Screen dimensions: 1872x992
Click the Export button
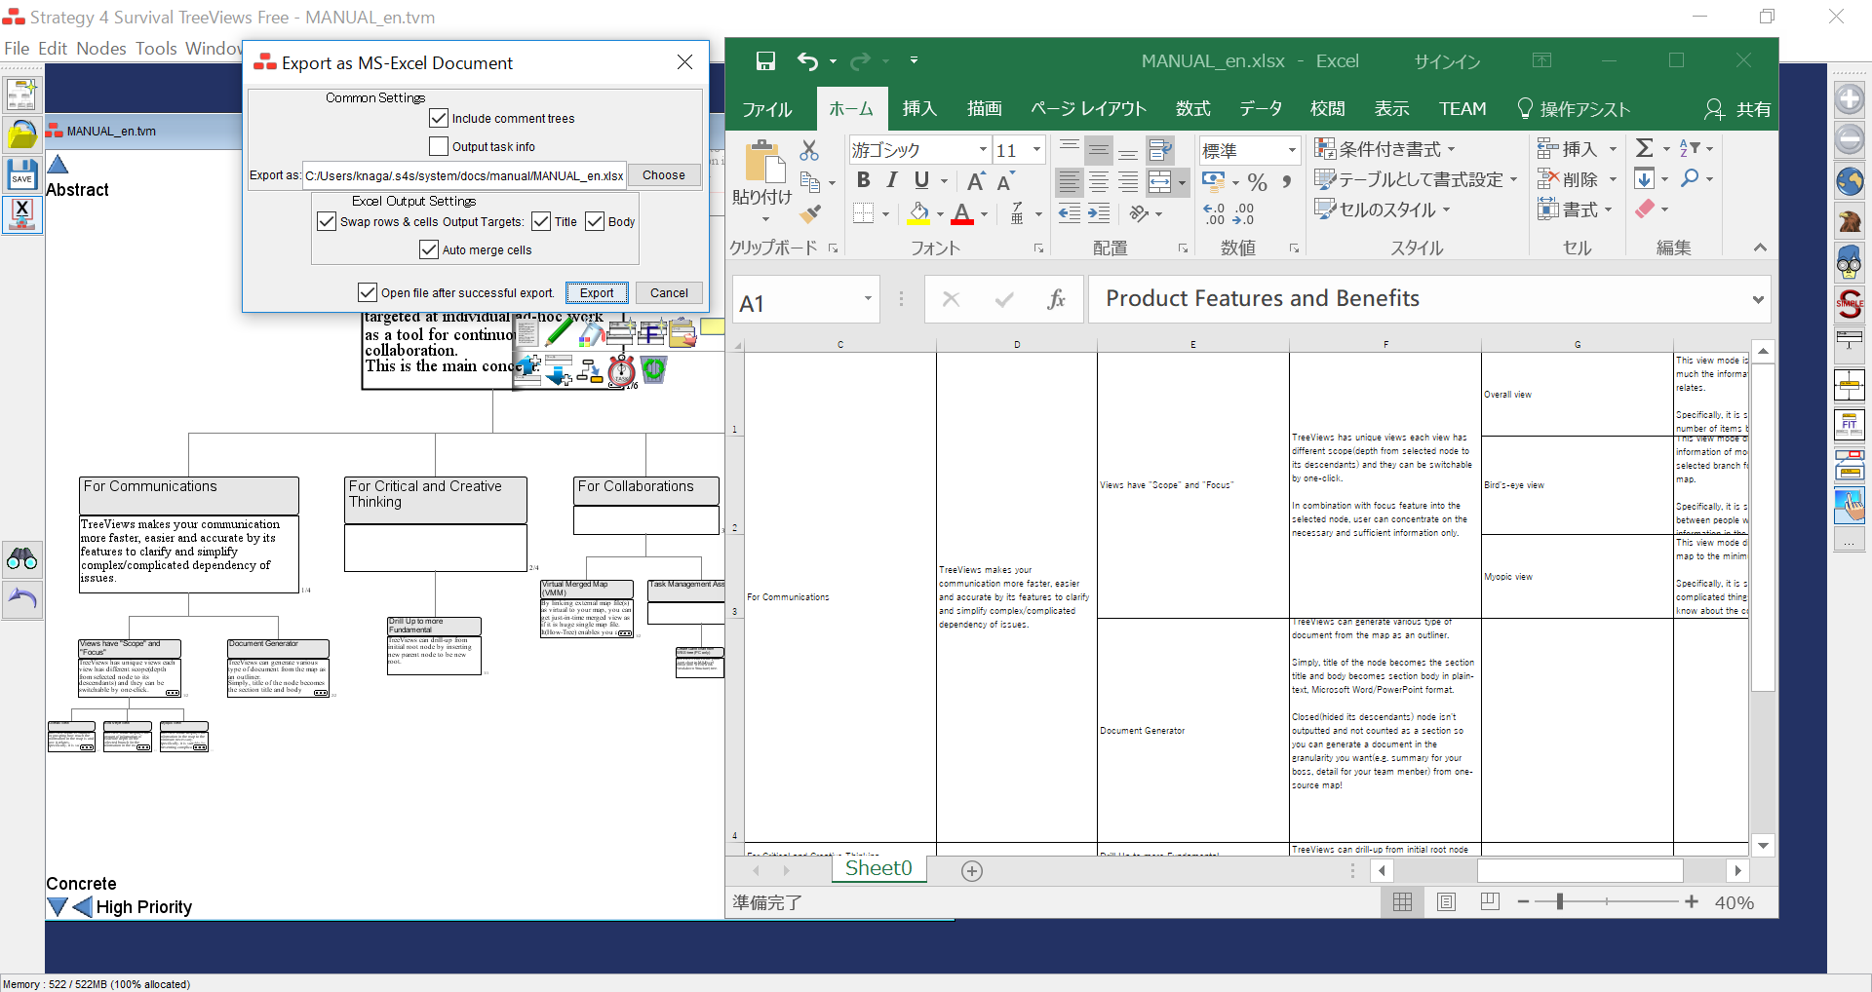597,292
